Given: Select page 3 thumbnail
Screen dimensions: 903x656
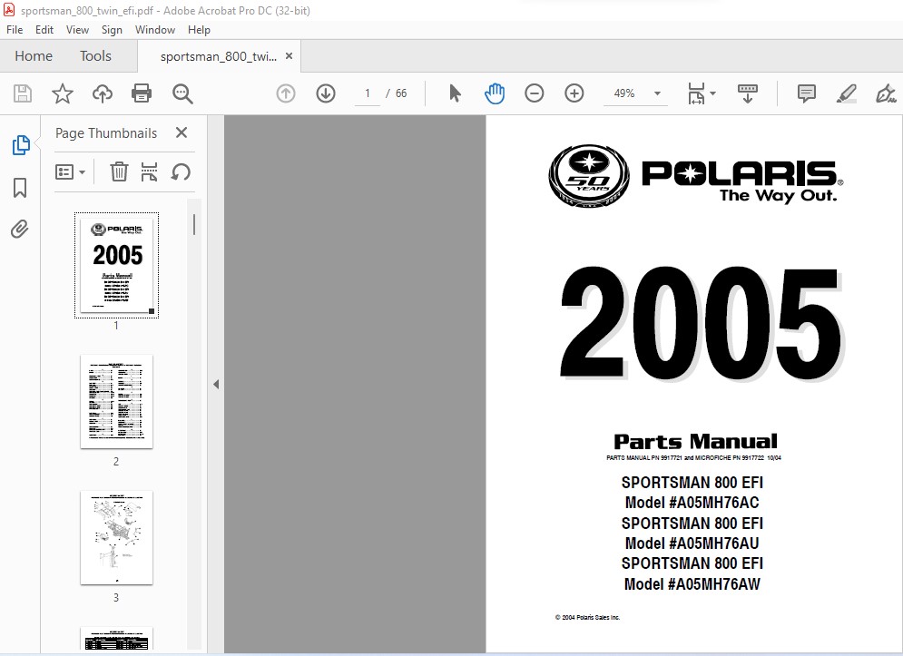Looking at the screenshot, I should click(x=116, y=537).
